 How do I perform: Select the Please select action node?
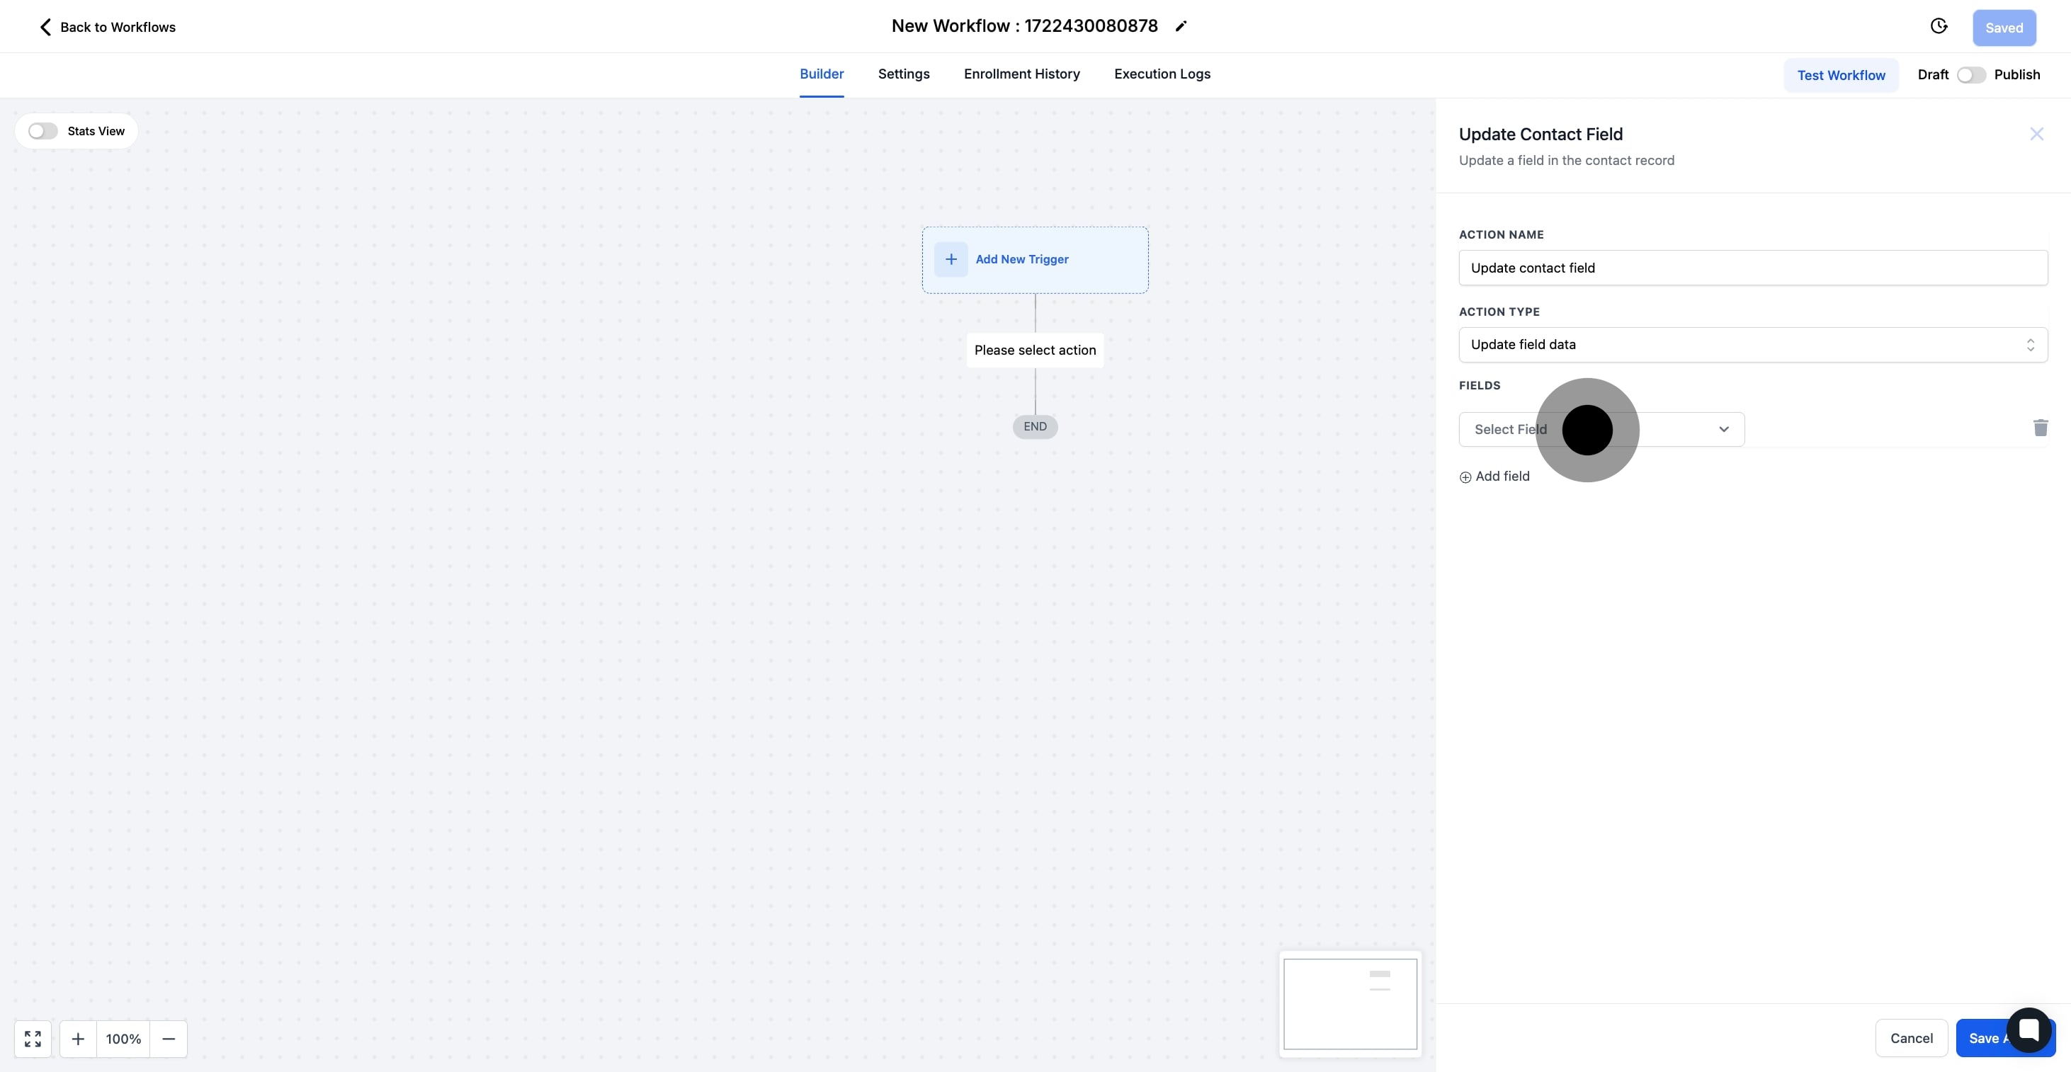coord(1035,350)
